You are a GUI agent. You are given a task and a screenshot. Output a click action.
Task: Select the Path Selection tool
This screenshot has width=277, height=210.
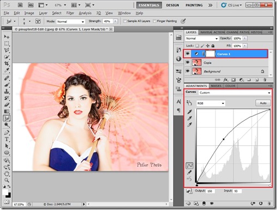tap(7, 146)
